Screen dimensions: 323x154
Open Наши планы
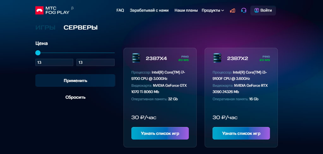[186, 10]
